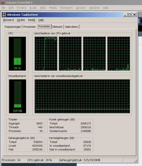
Task: Click Geheugengebruik Totaal value 538264
Action: pyautogui.click(x=38, y=142)
